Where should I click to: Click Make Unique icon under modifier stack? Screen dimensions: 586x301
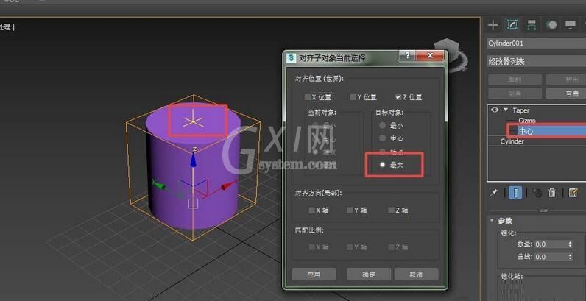537,193
